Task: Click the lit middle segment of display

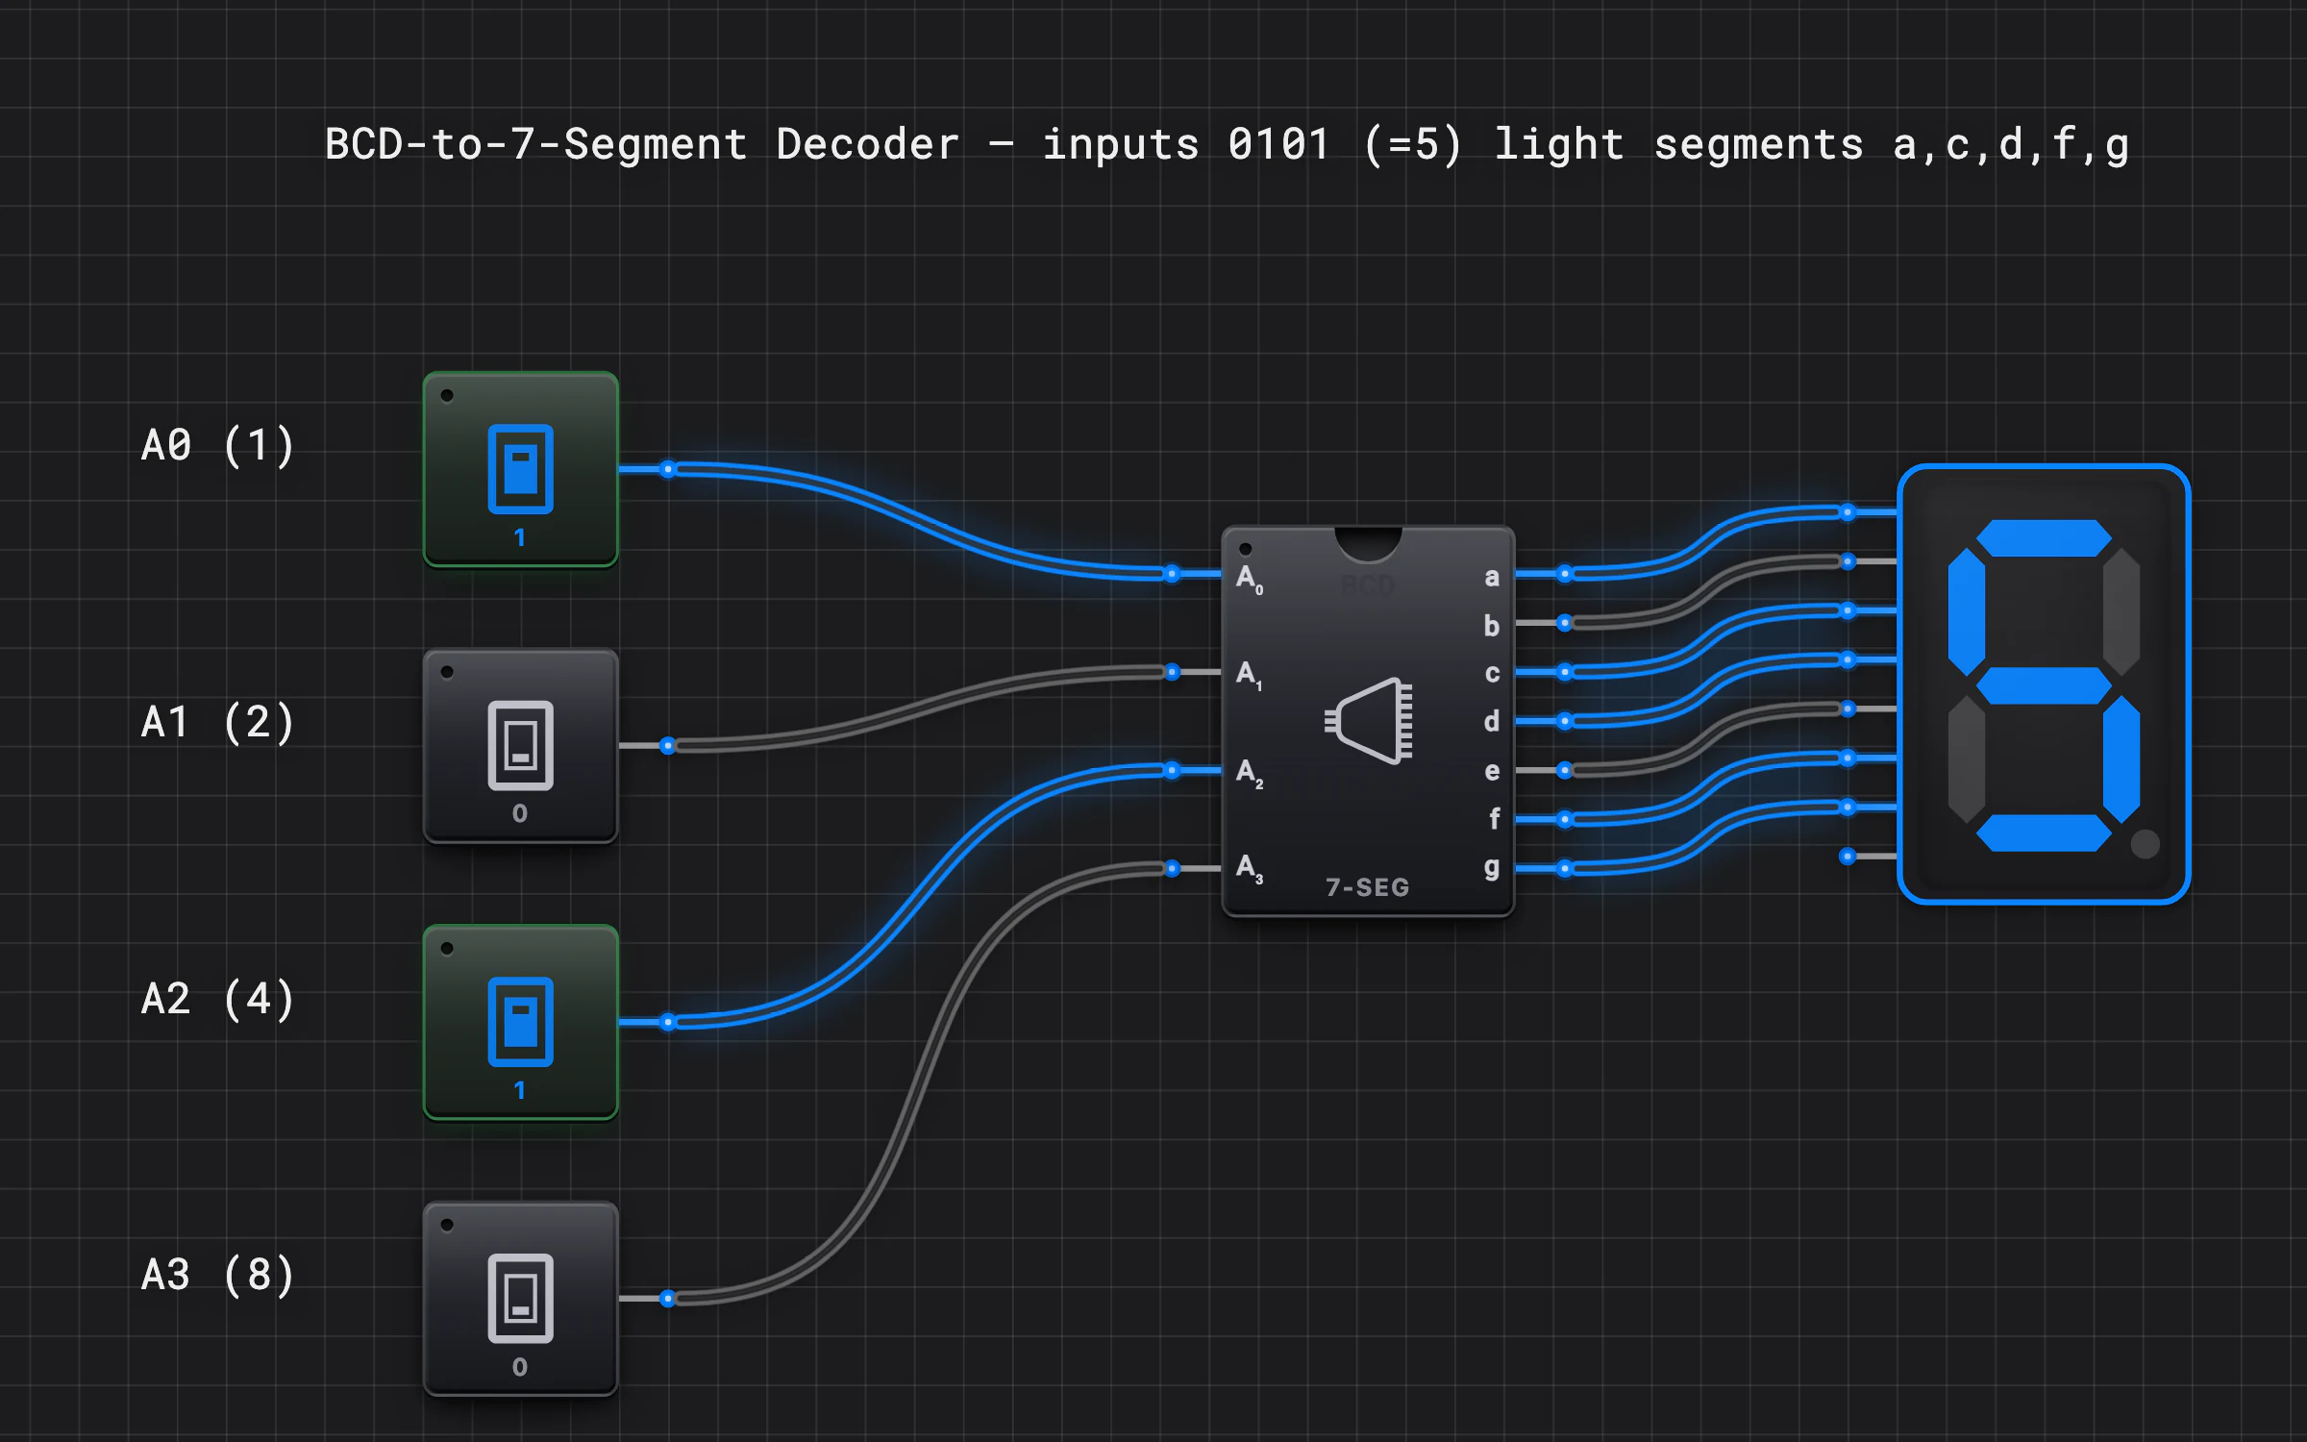Action: 2044,685
